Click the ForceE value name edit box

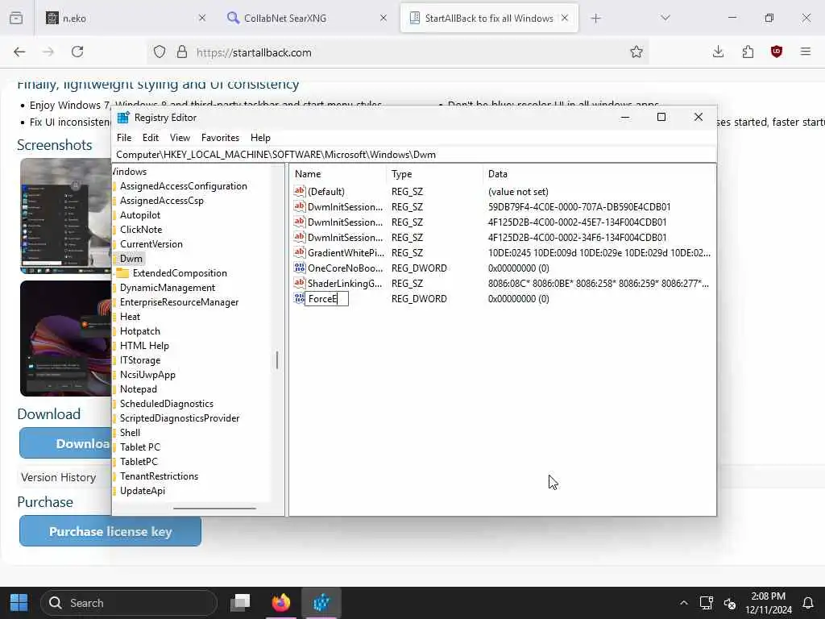(x=327, y=299)
